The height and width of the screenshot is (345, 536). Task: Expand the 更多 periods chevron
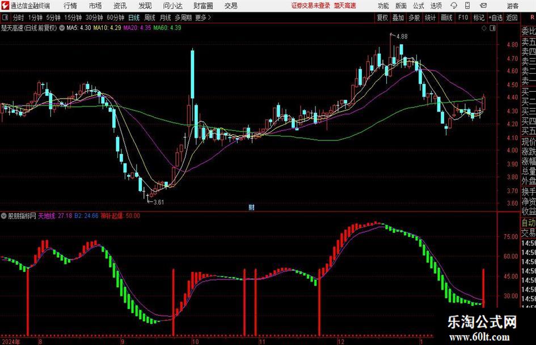click(x=209, y=18)
